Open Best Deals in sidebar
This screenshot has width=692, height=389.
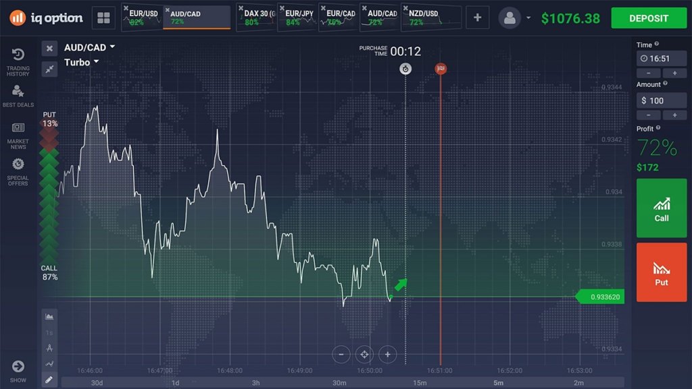tap(18, 96)
